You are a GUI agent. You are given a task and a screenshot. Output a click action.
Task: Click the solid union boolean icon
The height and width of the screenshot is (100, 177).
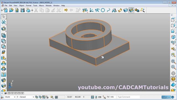click(4, 36)
